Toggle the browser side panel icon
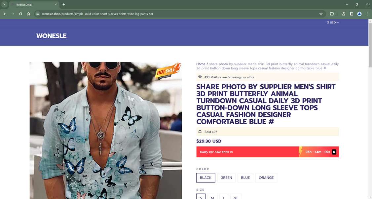This screenshot has width=372, height=199. click(x=352, y=14)
